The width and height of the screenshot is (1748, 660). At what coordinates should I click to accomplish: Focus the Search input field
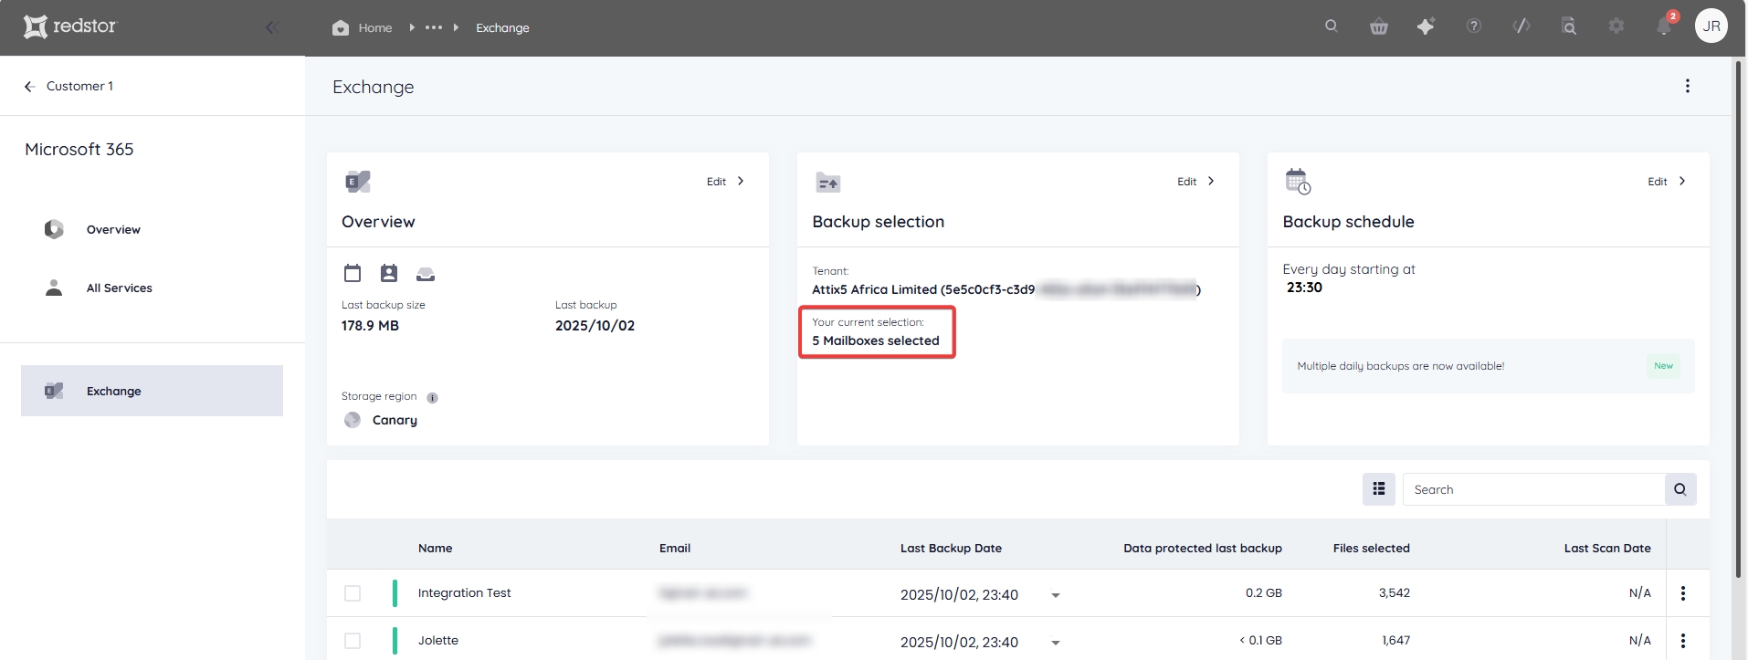tap(1533, 489)
